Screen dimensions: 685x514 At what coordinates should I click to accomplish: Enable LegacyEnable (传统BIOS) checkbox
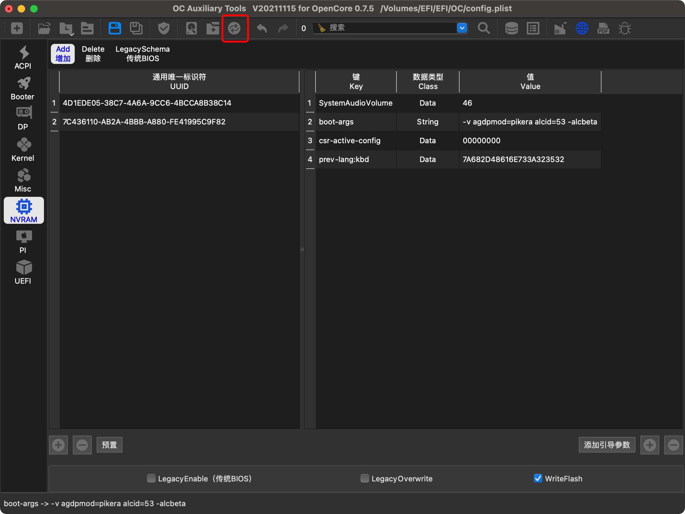(151, 478)
